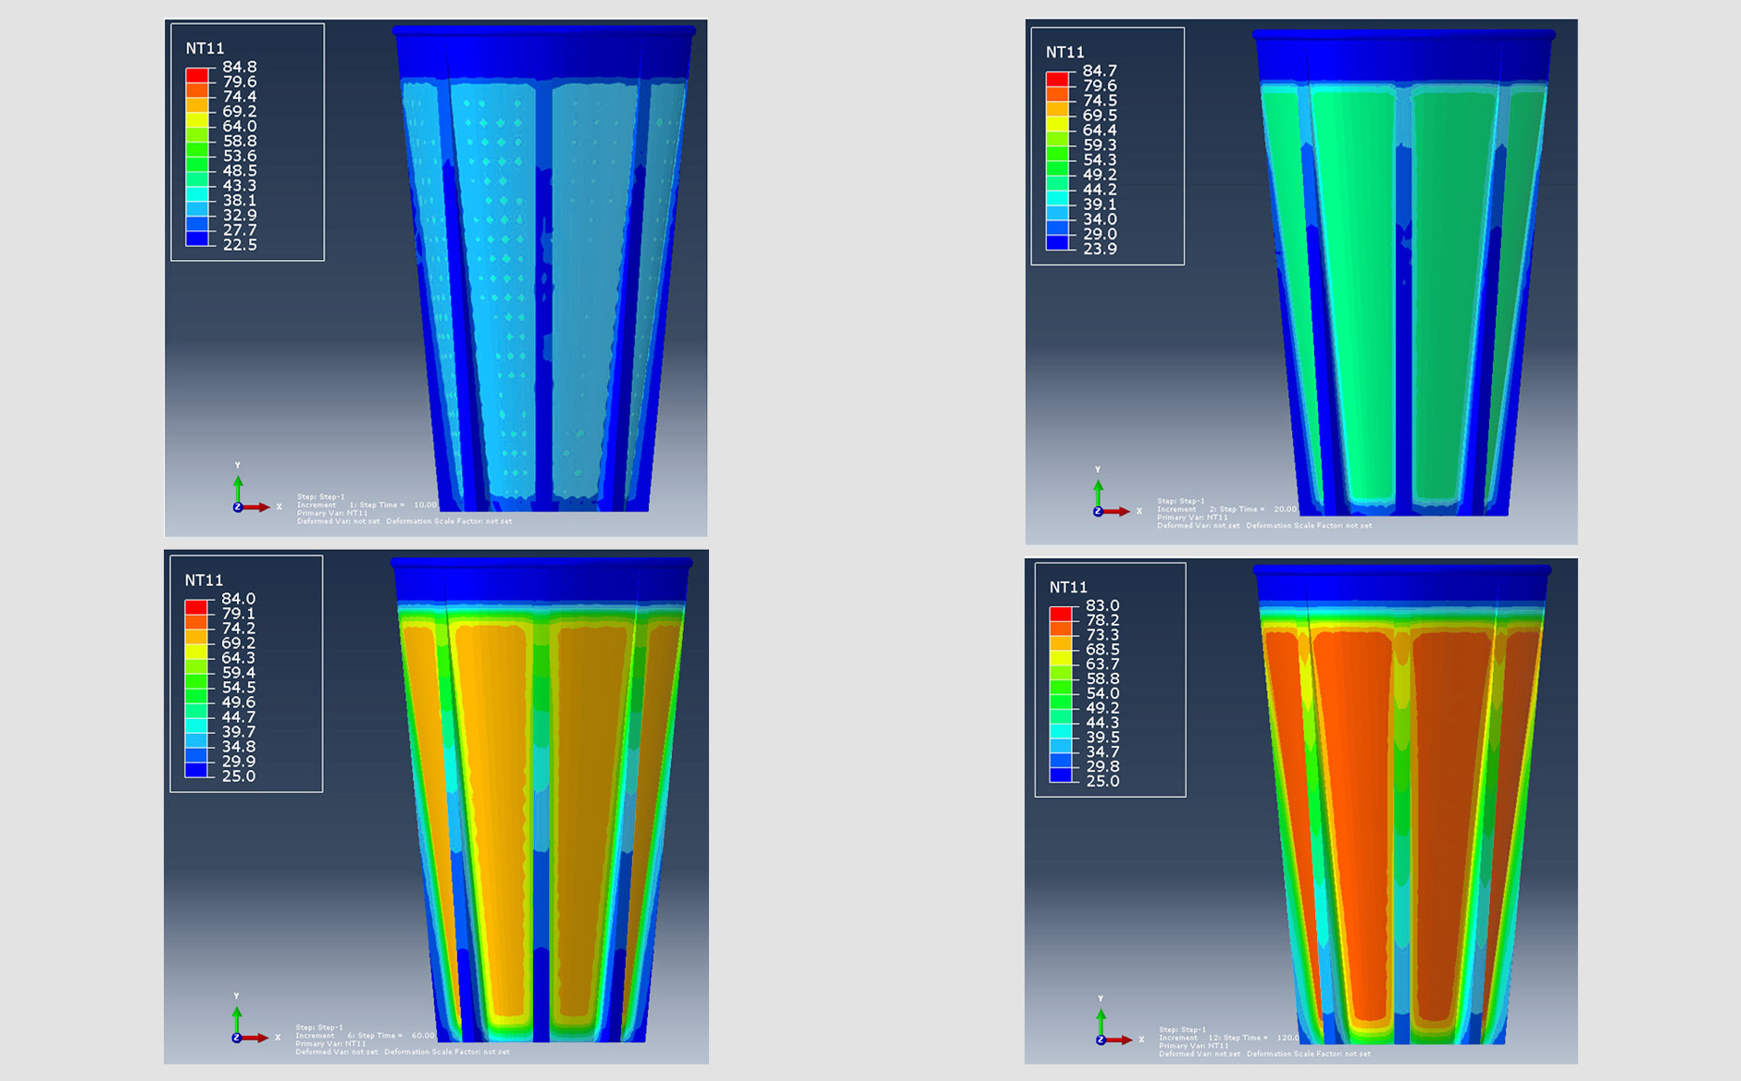Click legend value 29.8
This screenshot has height=1081, width=1741.
(x=1103, y=766)
